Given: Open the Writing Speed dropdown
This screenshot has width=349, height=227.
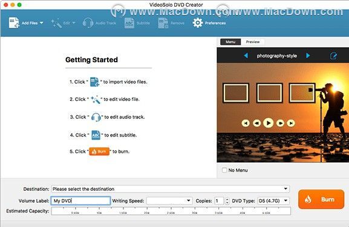Looking at the screenshot, I should [169, 201].
